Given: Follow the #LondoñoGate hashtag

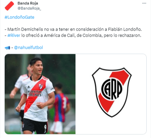Looking at the screenshot, I should (19, 17).
